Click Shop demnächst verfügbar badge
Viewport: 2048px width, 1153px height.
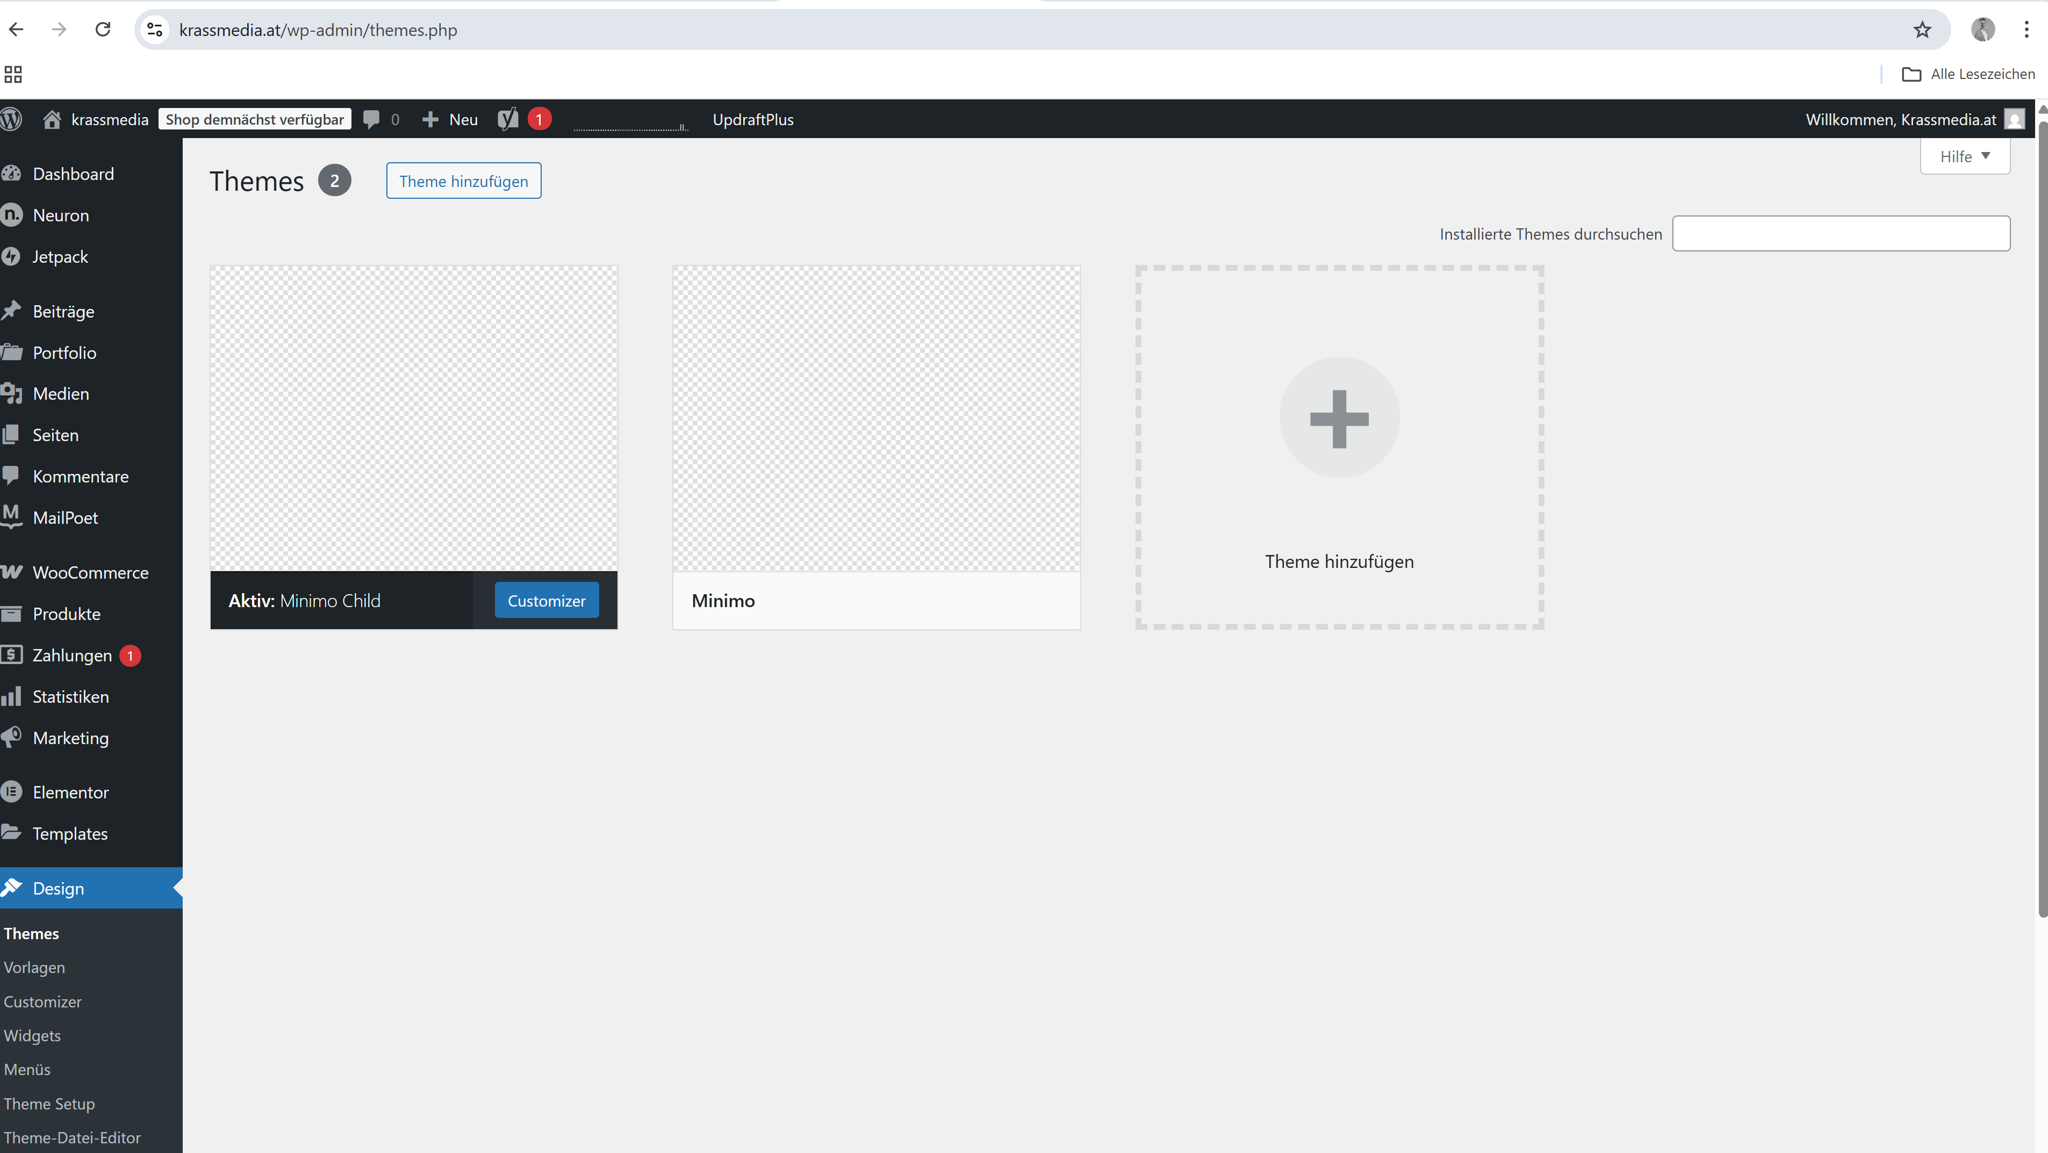254,119
